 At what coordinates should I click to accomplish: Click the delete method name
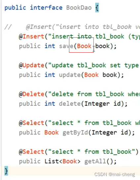(70, 104)
